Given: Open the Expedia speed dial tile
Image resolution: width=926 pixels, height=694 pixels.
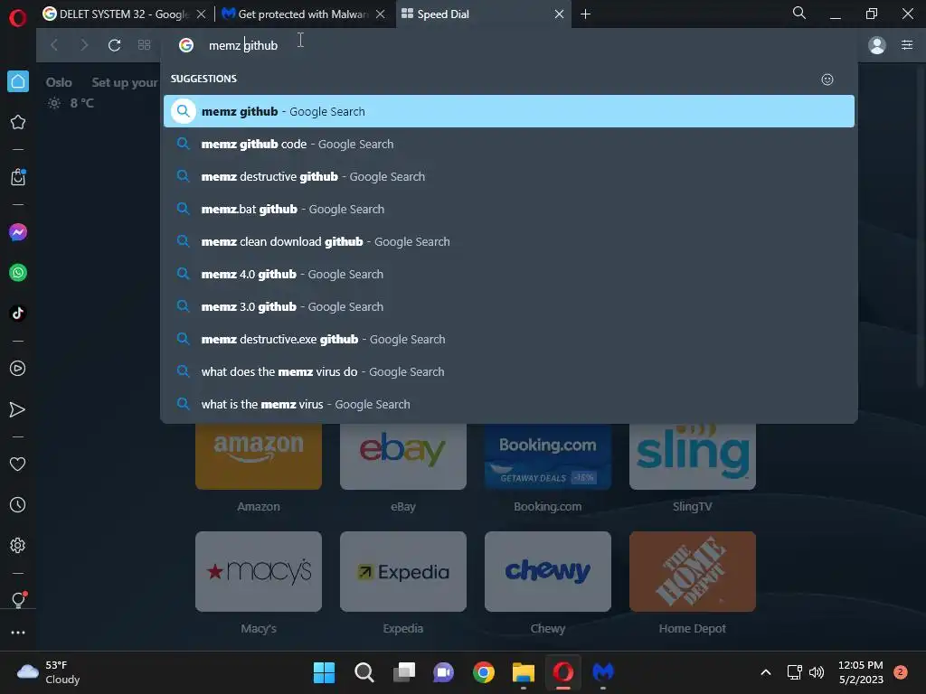Looking at the screenshot, I should click(403, 571).
